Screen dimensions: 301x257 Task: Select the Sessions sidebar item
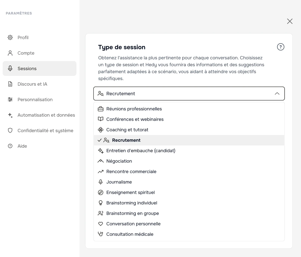coord(40,68)
